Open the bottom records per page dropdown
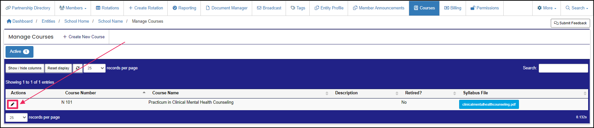This screenshot has height=128, width=594. tap(17, 117)
